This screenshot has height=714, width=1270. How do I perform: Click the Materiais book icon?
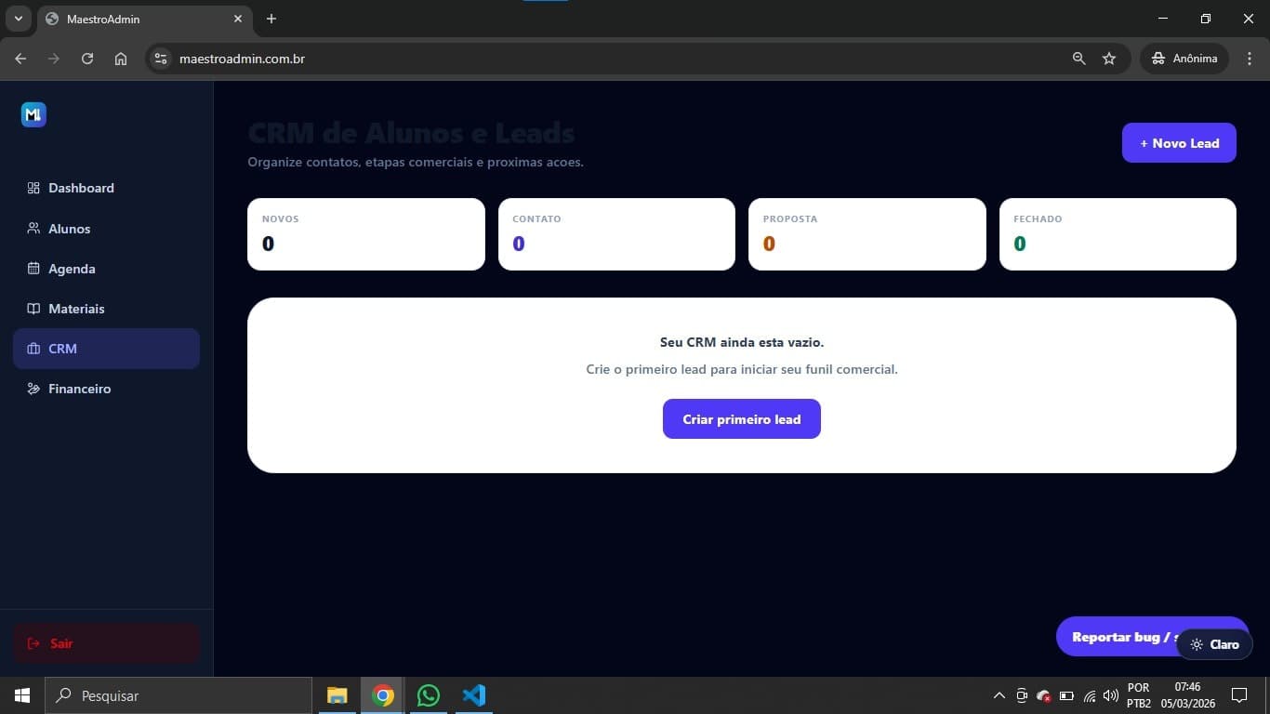tap(33, 309)
